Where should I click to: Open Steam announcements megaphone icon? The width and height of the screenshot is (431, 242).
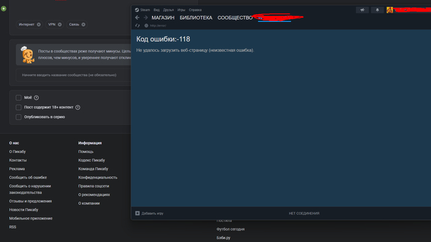362,10
